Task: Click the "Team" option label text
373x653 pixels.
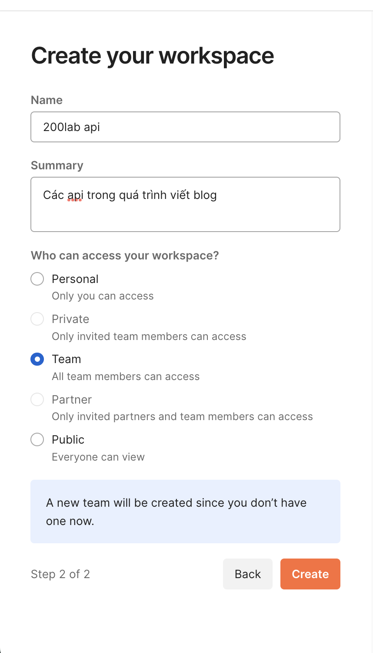Action: tap(66, 359)
